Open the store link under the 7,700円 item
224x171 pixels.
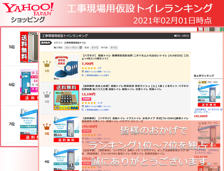(x=98, y=72)
